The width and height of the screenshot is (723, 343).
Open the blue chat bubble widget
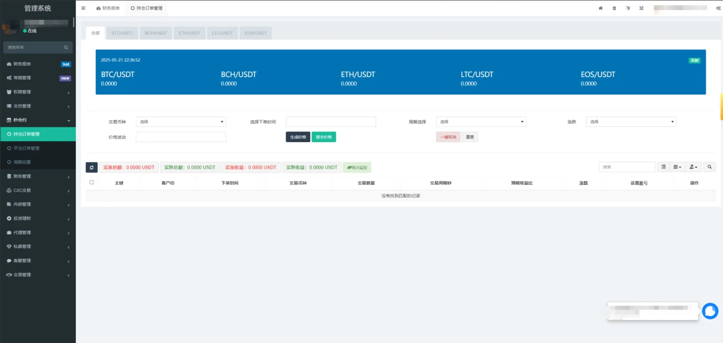[x=710, y=311]
